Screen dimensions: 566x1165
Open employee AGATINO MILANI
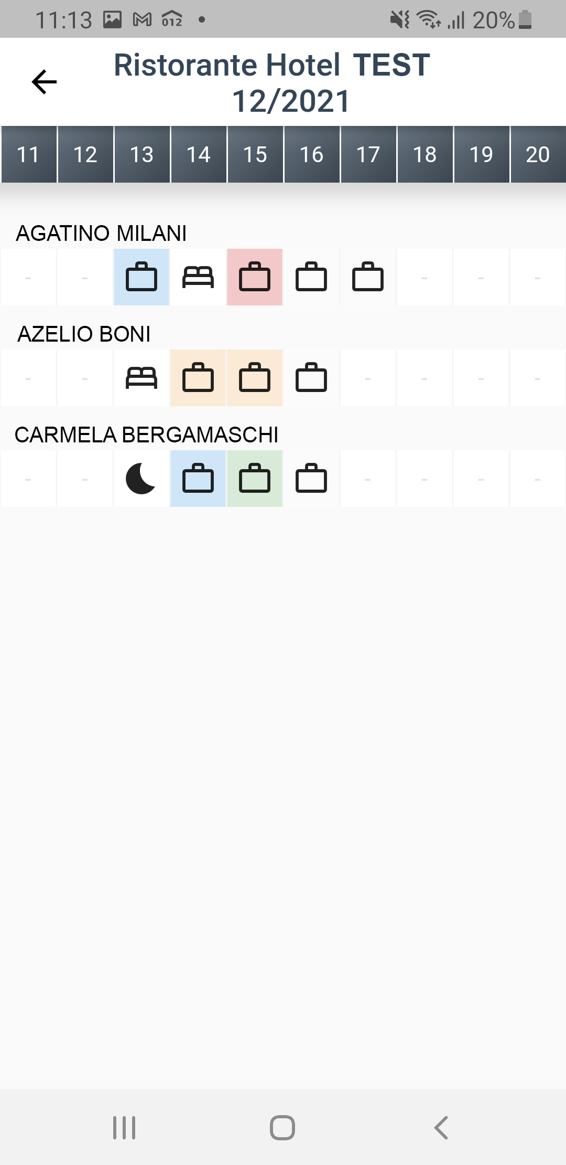coord(101,233)
